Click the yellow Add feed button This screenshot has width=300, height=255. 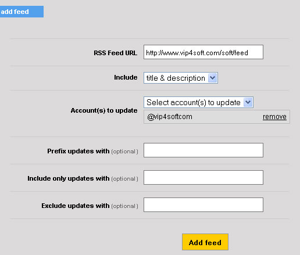coord(205,242)
